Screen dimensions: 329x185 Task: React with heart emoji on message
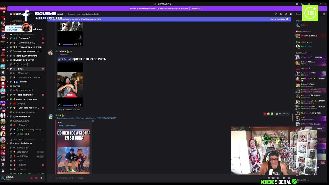(x=265, y=114)
